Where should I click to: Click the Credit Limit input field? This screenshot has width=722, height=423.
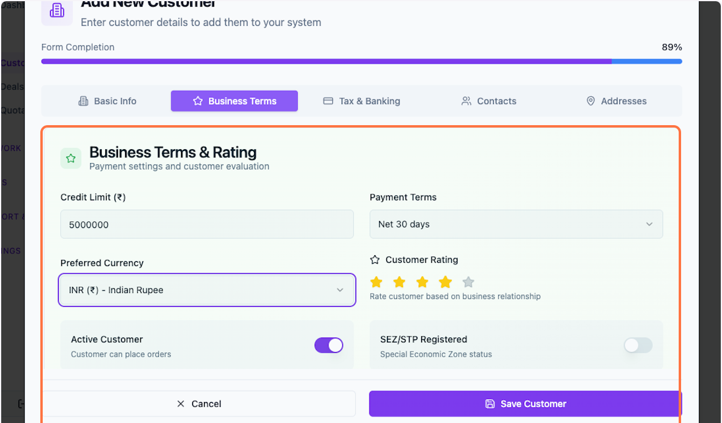(207, 224)
